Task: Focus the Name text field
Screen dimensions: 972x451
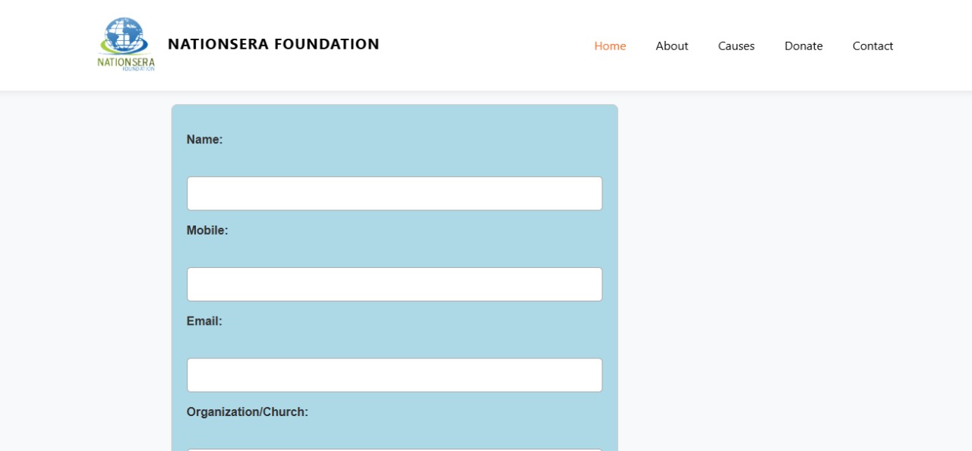Action: [394, 194]
